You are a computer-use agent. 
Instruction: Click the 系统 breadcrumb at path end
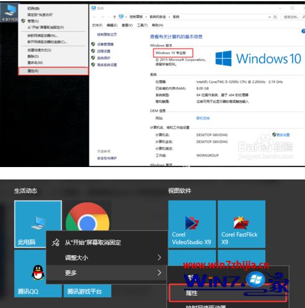point(176,17)
